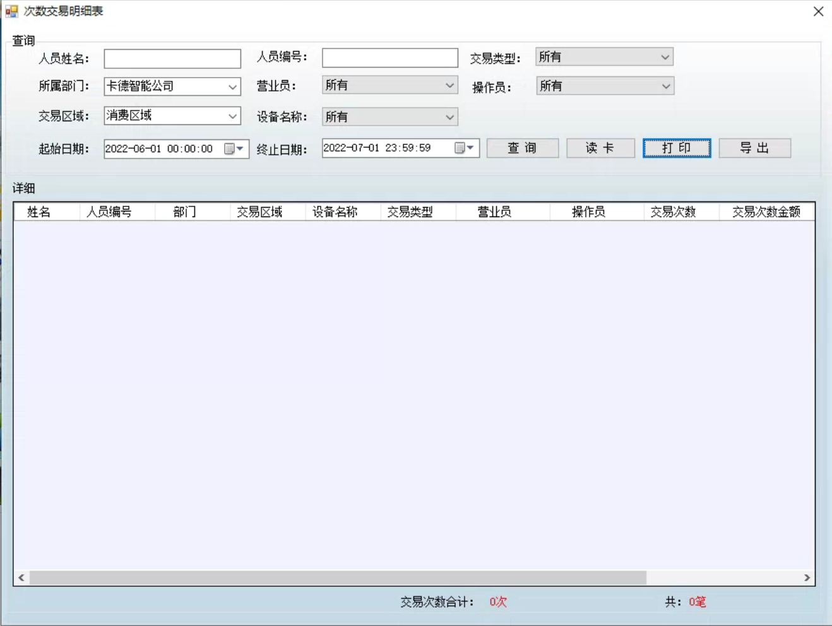
Task: Focus the 人员编号 input field
Action: pyautogui.click(x=390, y=58)
